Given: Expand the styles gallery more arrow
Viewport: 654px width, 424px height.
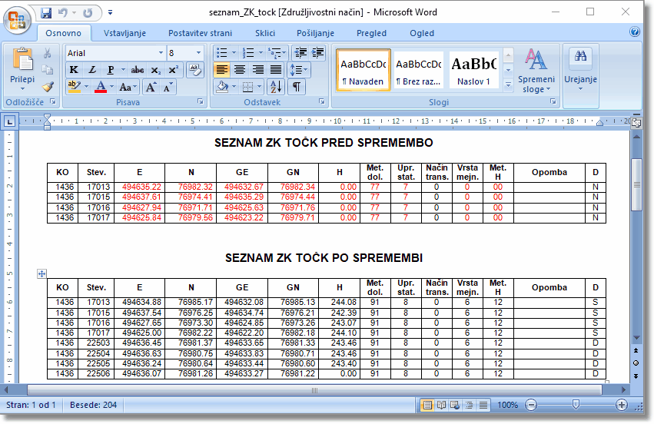Looking at the screenshot, I should [x=508, y=85].
